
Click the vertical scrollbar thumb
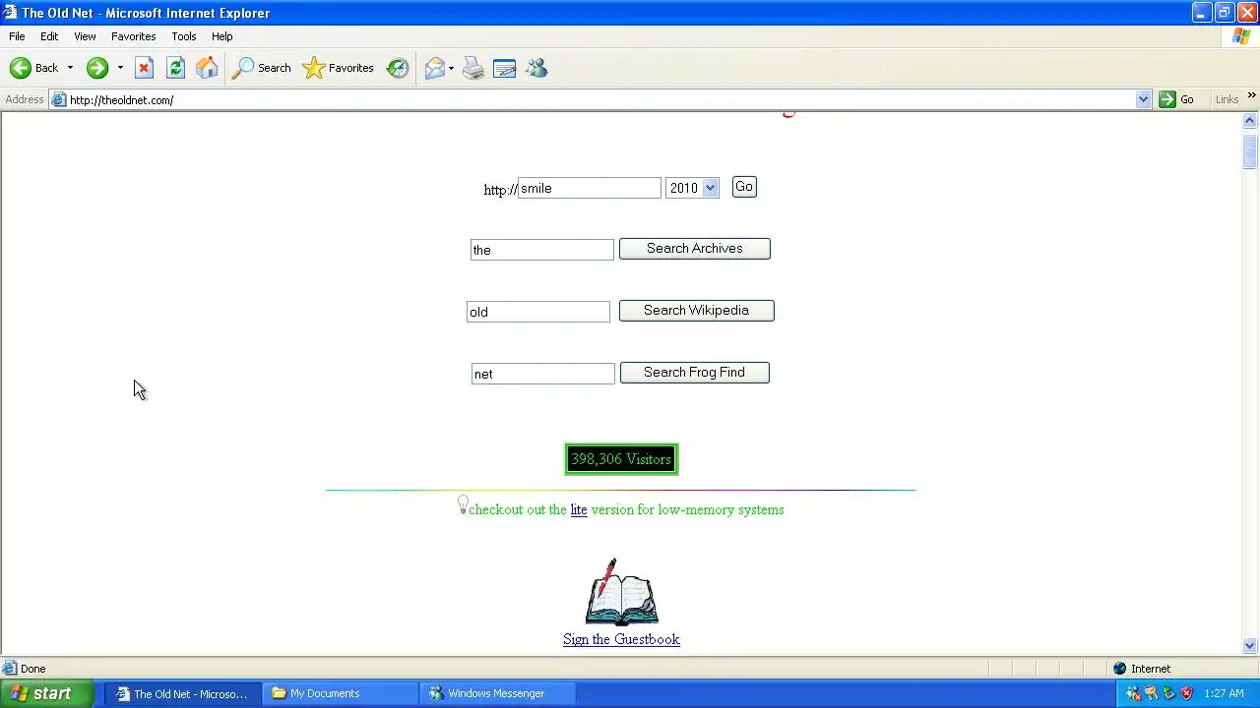[x=1250, y=149]
